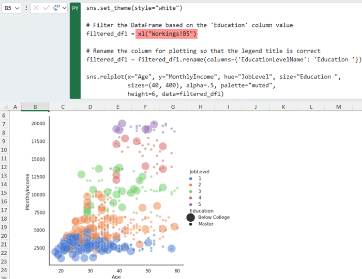The width and height of the screenshot is (362, 279).
Task: Select column J header
Action: tap(255, 107)
